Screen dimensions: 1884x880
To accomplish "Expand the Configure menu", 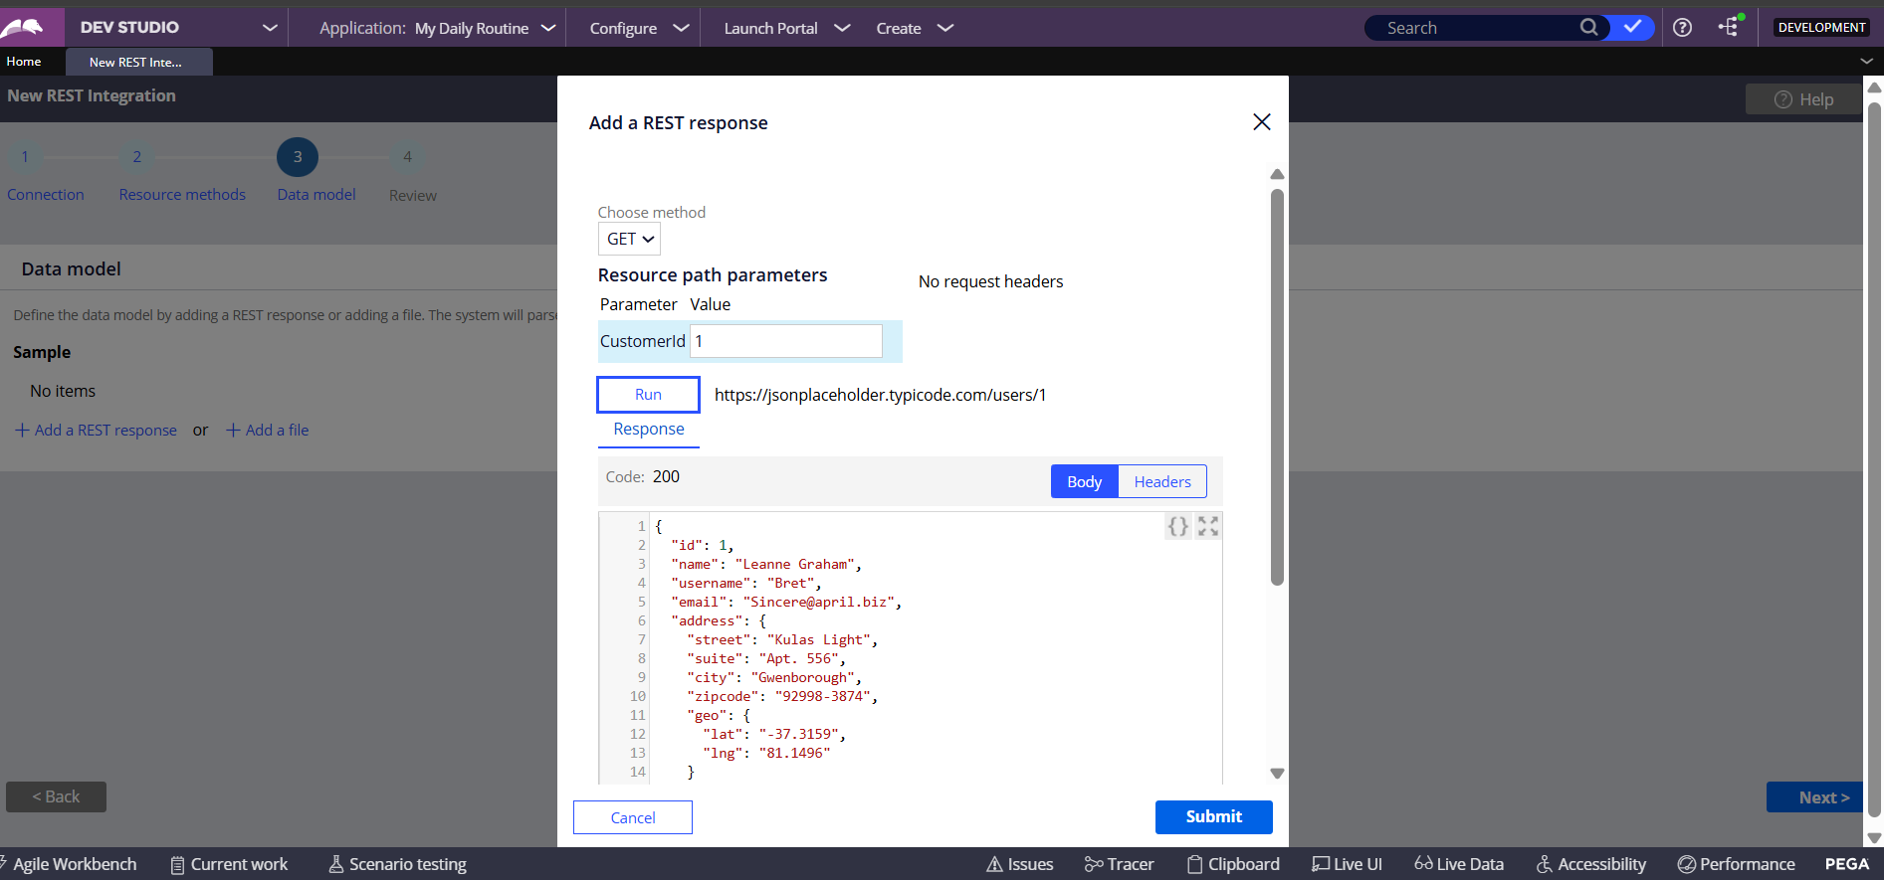I will 638,28.
